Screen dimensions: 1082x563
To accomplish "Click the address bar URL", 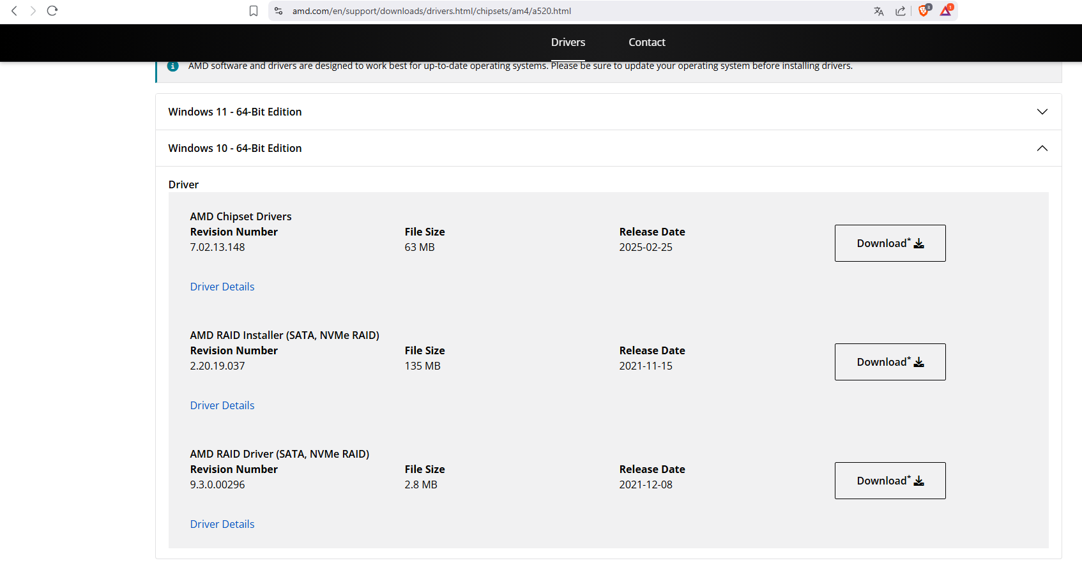I will point(432,11).
